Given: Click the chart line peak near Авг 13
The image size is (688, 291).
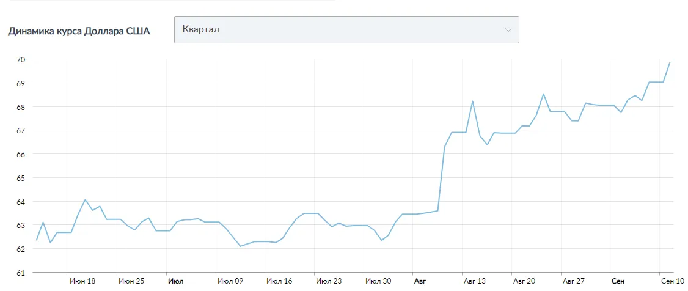Looking at the screenshot, I should pos(472,101).
